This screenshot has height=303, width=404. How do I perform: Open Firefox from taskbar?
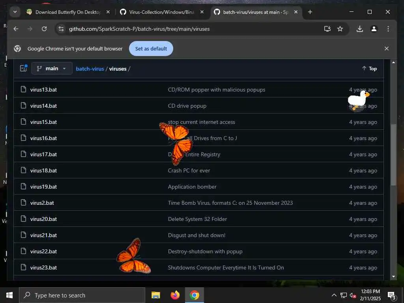tap(175, 295)
